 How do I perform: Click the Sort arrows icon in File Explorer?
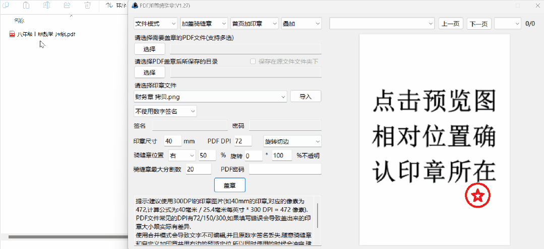[x=109, y=5]
